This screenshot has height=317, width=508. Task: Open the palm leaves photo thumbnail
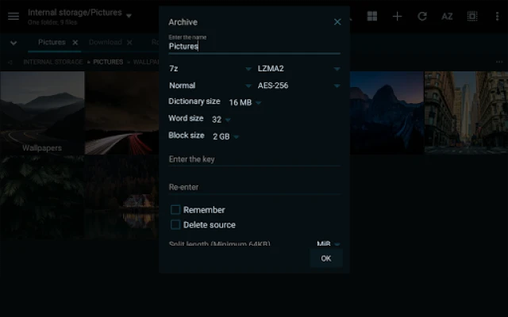point(42,197)
